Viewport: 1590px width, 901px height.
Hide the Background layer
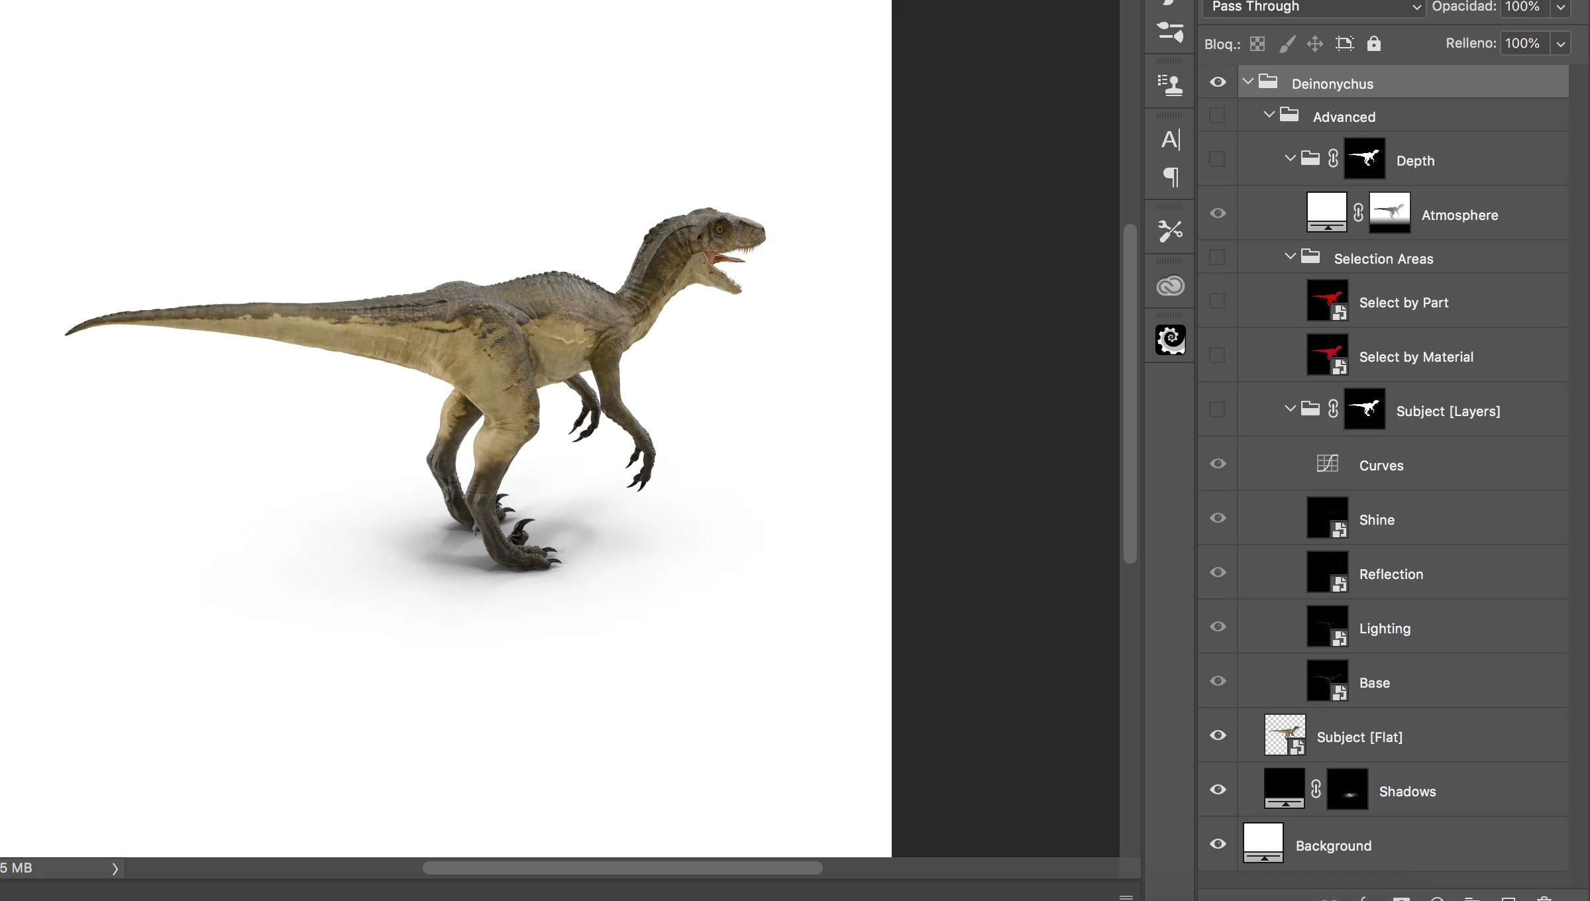click(x=1218, y=843)
